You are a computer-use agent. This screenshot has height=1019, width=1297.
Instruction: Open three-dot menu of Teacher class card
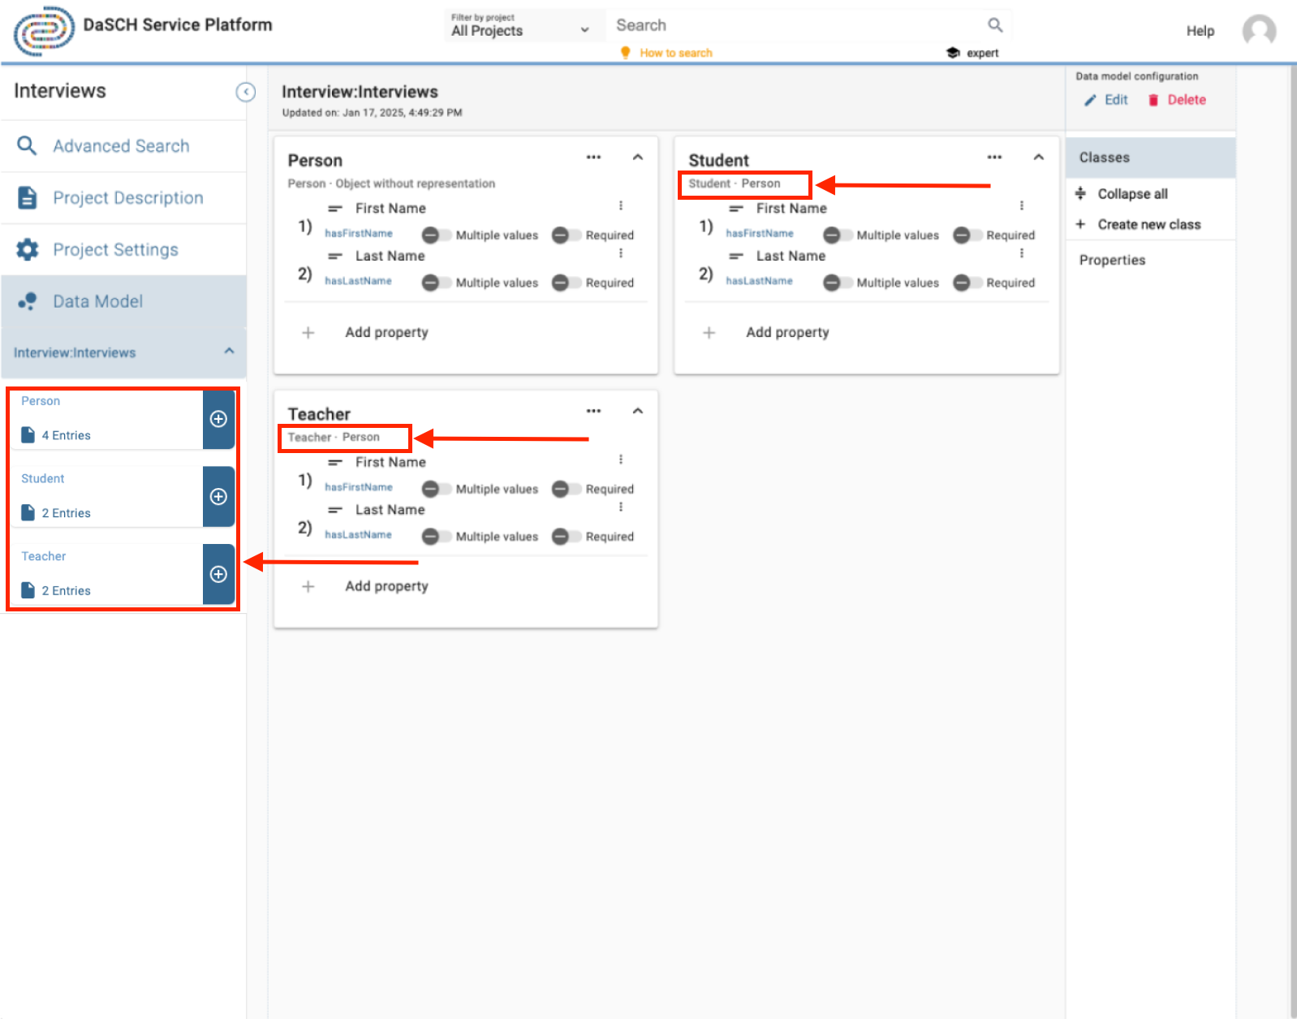point(593,411)
